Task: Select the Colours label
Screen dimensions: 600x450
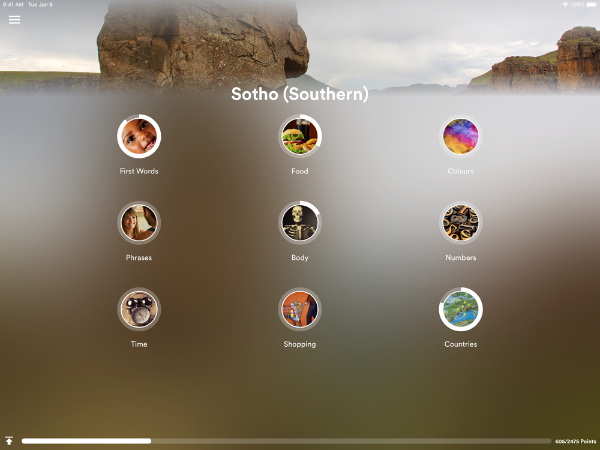Action: pos(461,171)
